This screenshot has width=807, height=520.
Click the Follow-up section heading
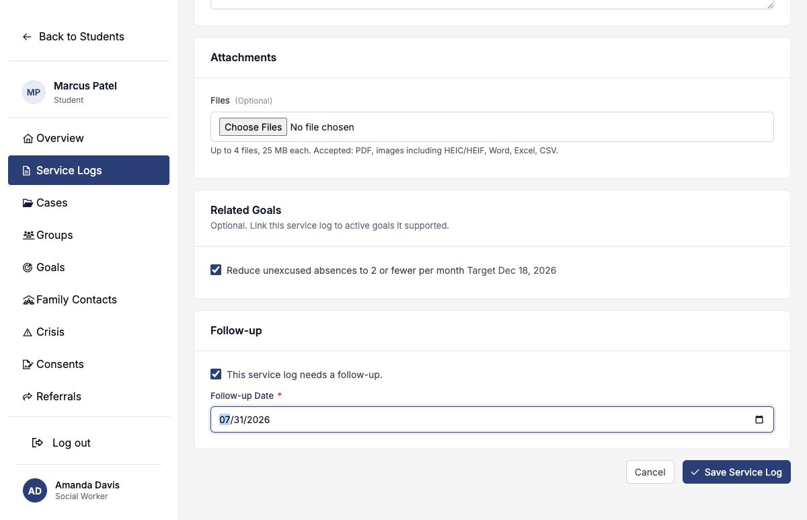236,331
